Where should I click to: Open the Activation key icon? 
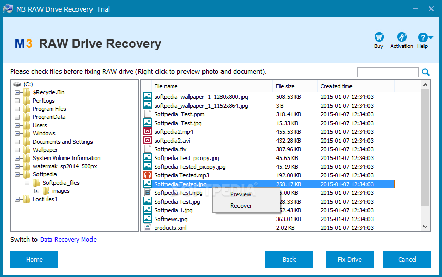401,37
